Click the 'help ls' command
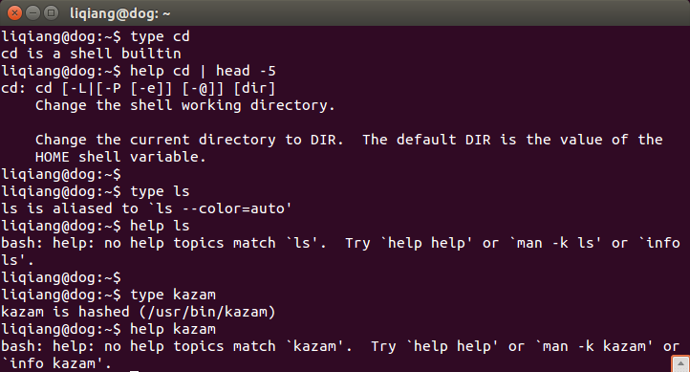The width and height of the screenshot is (690, 372). click(160, 226)
